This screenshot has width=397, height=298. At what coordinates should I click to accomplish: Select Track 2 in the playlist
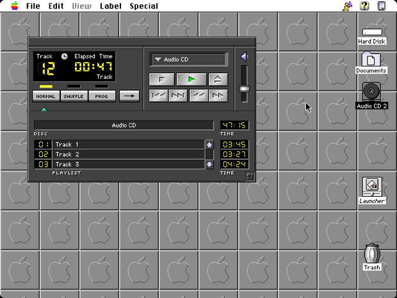tap(129, 154)
